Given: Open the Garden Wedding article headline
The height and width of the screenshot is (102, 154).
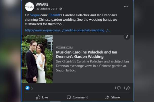Looking at the screenshot, I should (86, 54).
